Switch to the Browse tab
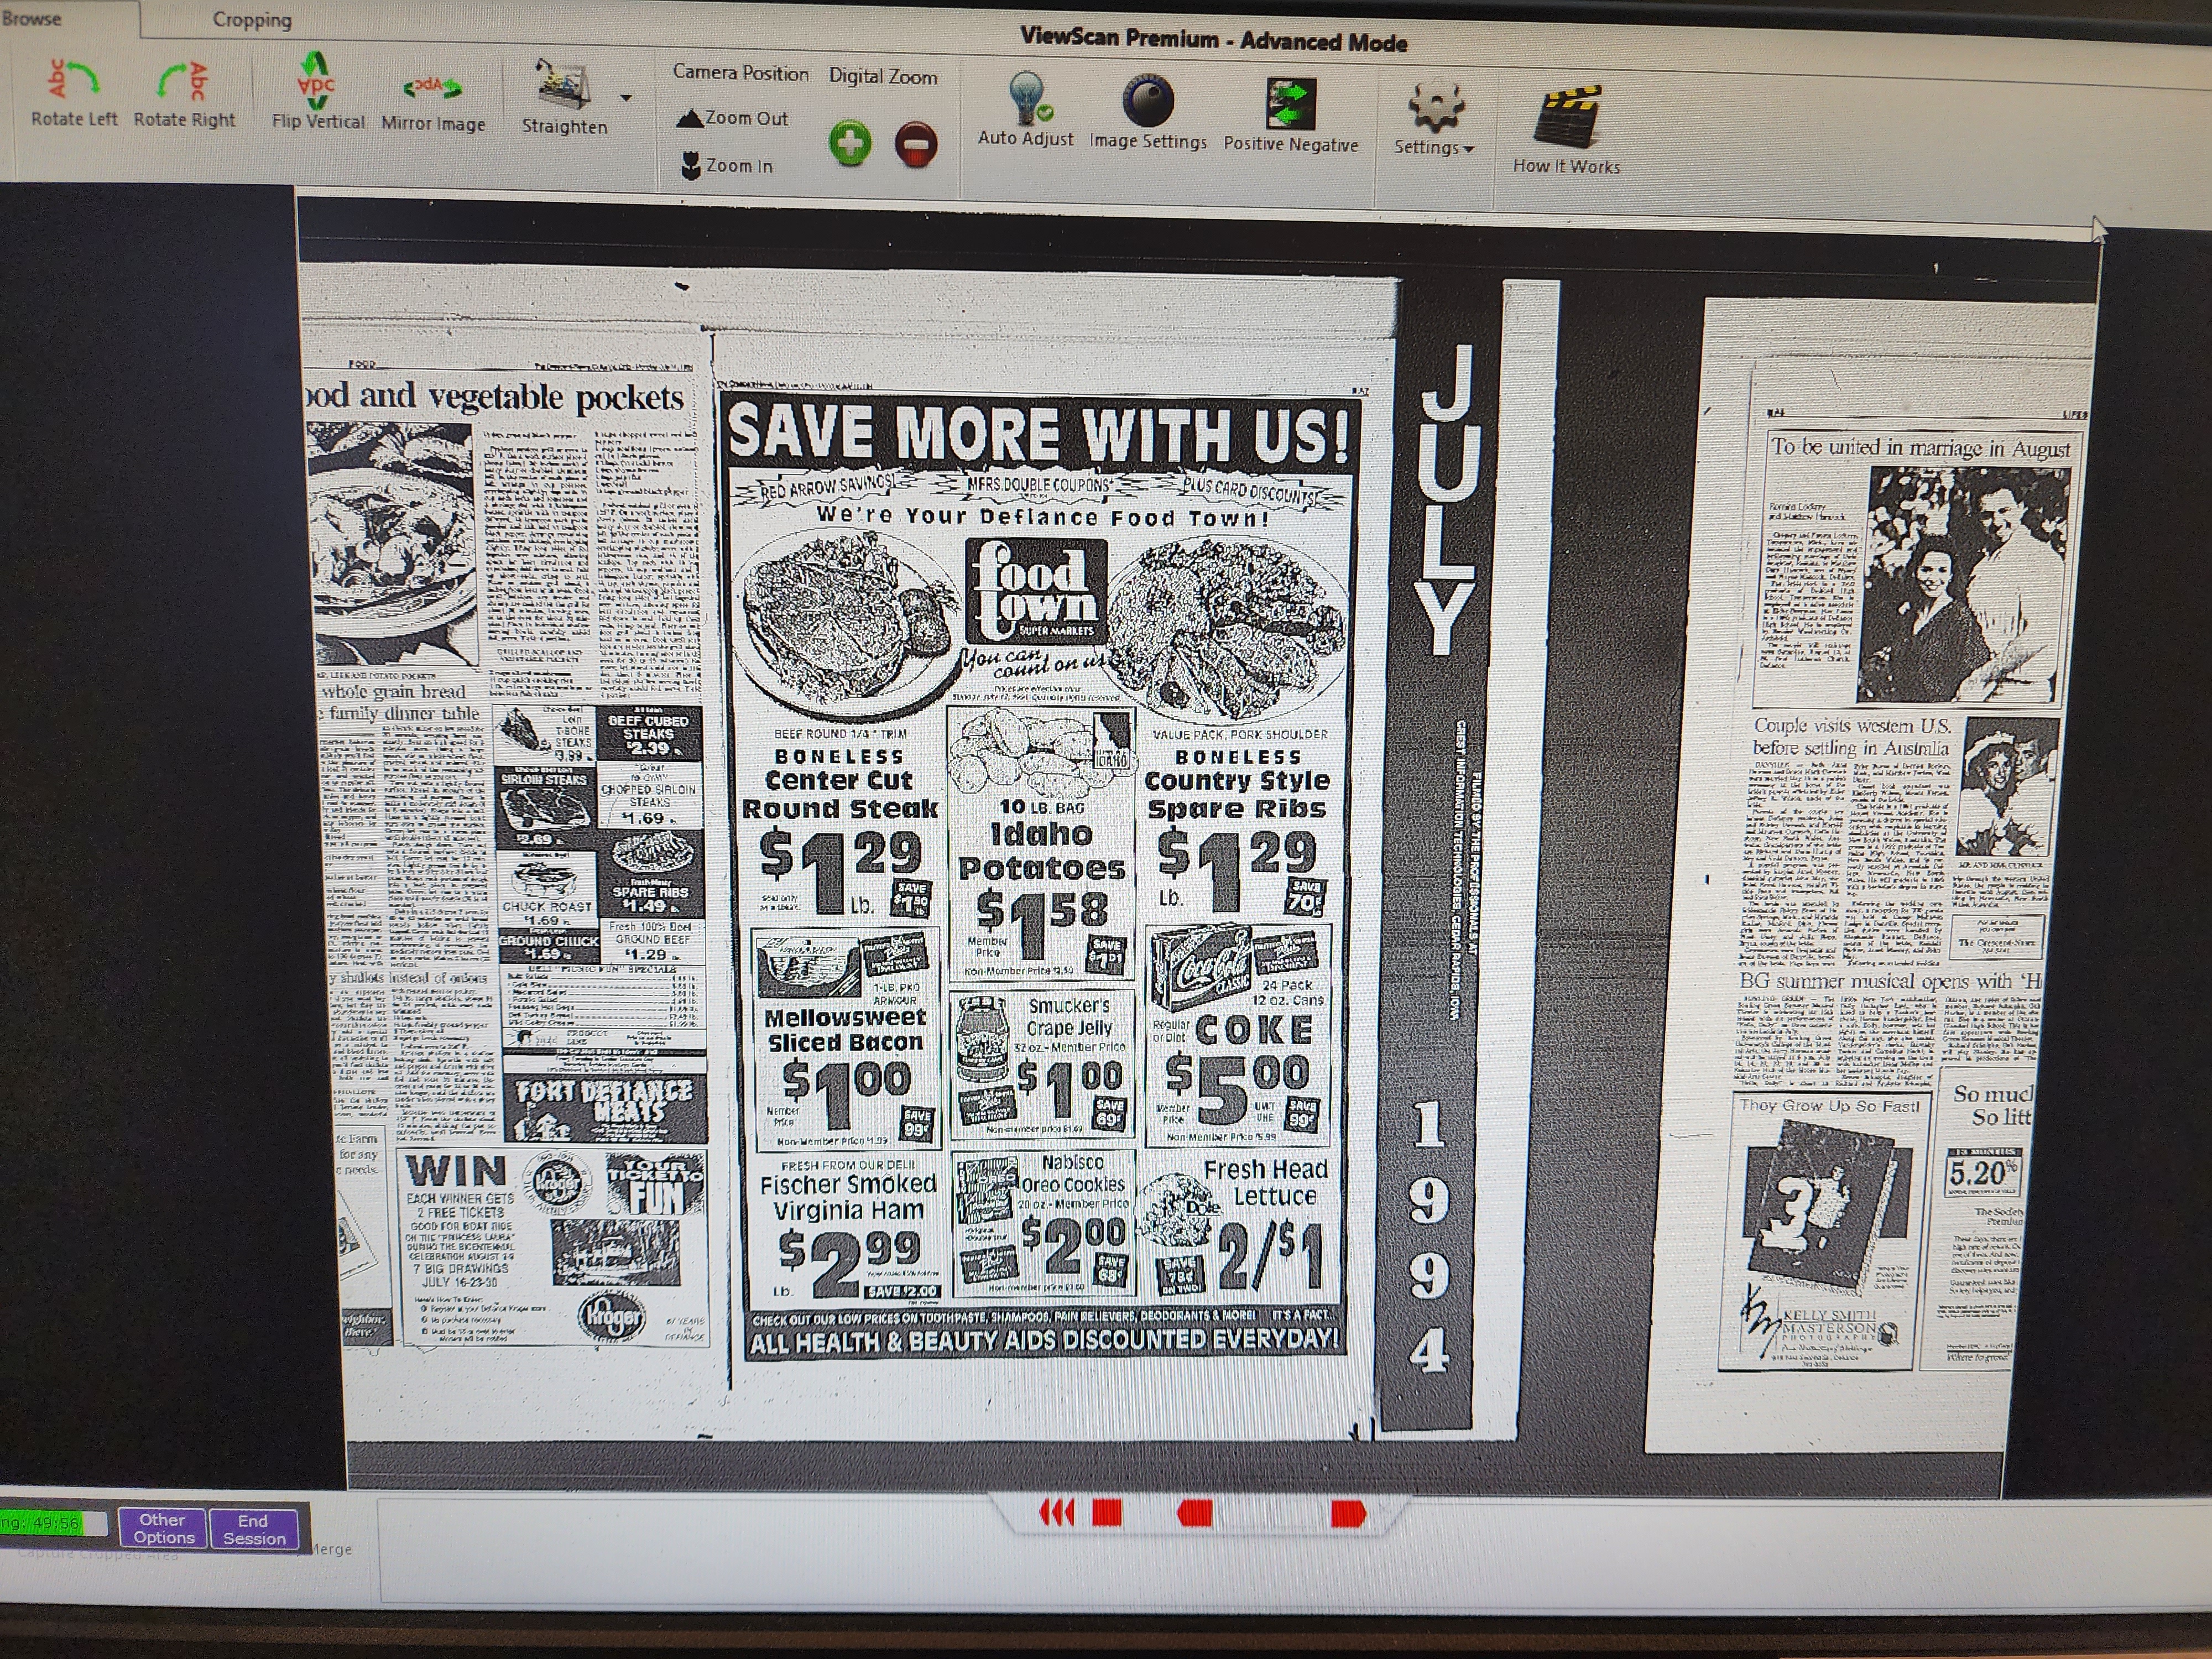 point(32,18)
